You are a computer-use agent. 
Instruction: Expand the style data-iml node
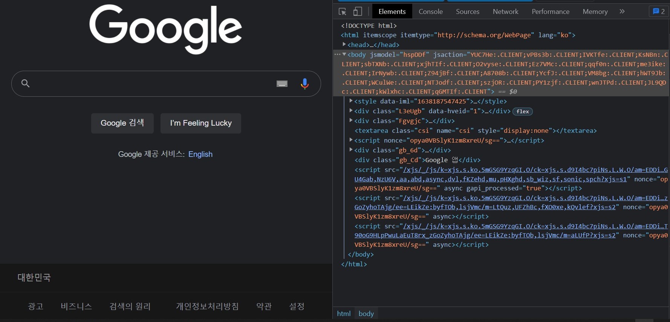click(351, 101)
